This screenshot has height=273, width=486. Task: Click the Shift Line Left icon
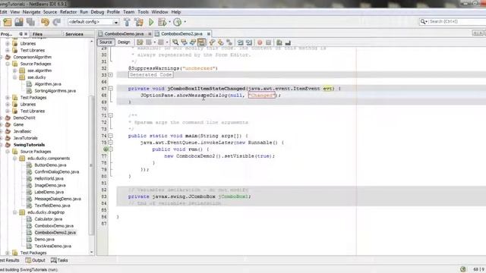(240, 42)
